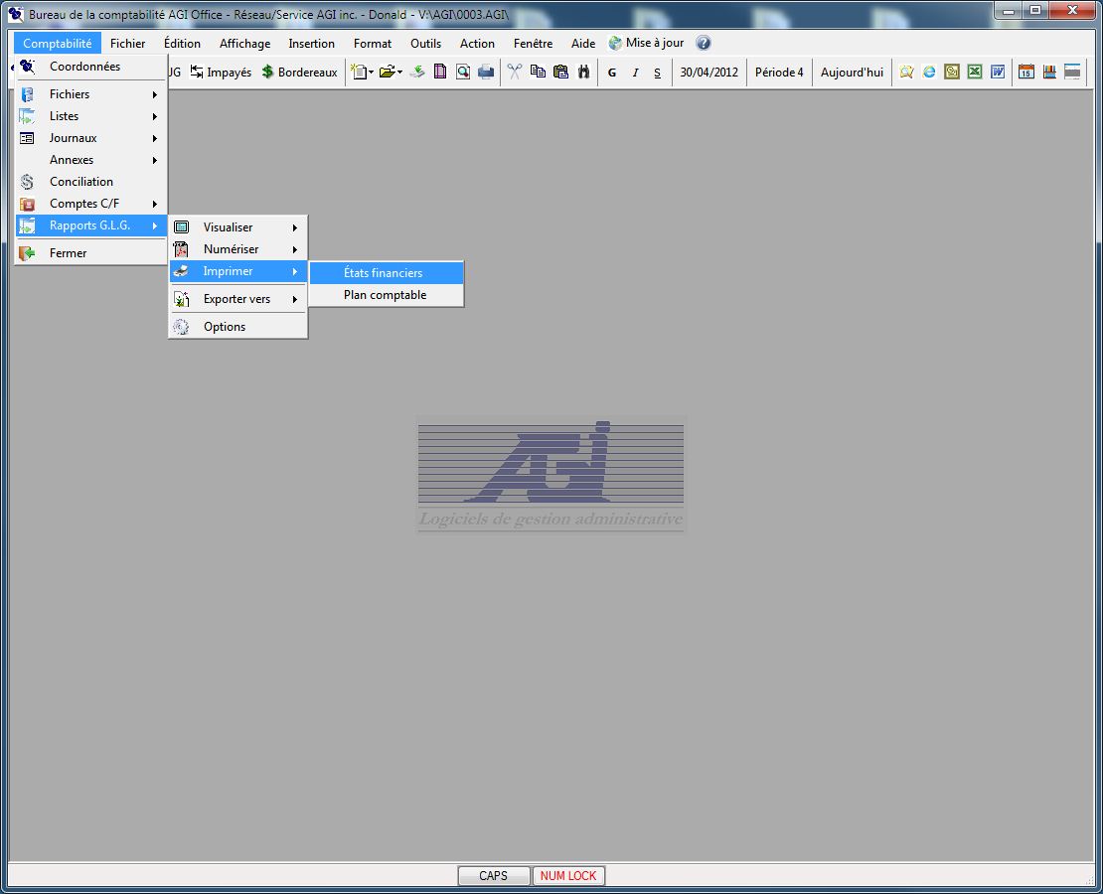1103x894 pixels.
Task: Expand the Annexes submenu
Action: point(90,160)
